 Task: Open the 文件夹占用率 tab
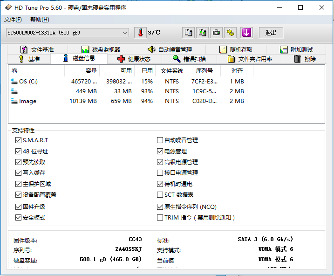[x=250, y=59]
